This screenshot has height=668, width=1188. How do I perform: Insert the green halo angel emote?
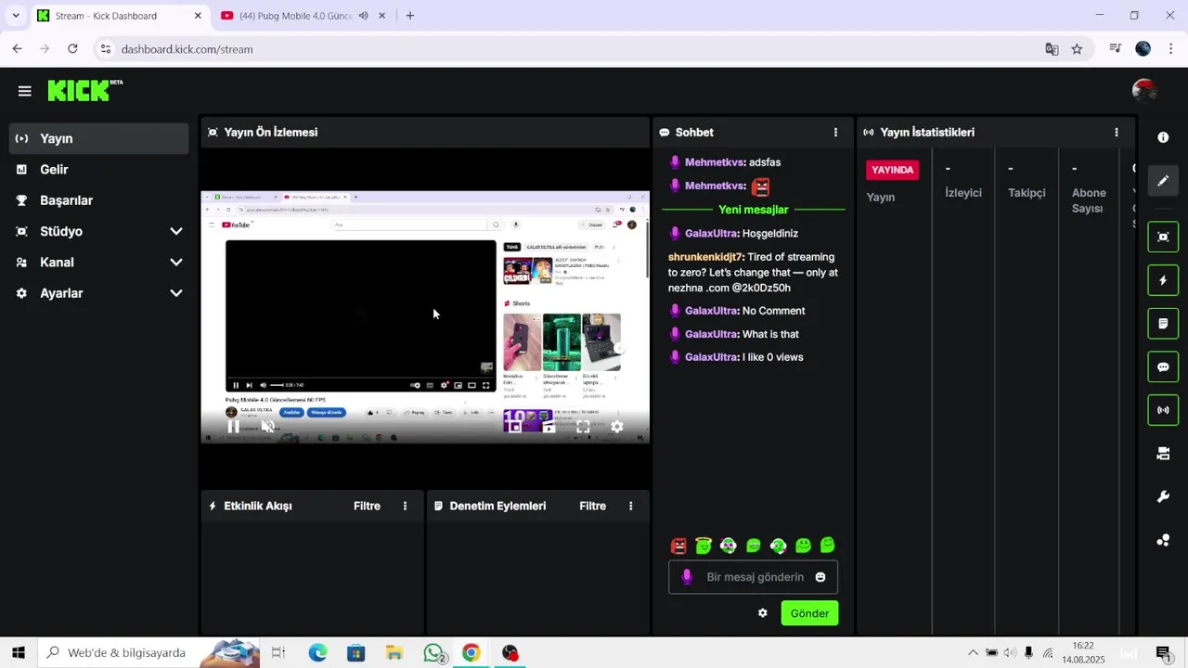pos(704,546)
